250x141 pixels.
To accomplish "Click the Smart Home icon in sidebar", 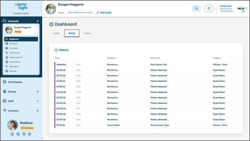I will [x=7, y=62].
